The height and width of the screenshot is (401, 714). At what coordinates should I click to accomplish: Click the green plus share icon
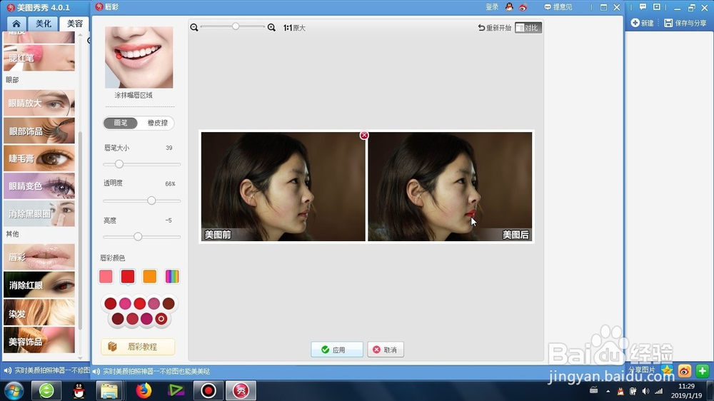pyautogui.click(x=702, y=371)
